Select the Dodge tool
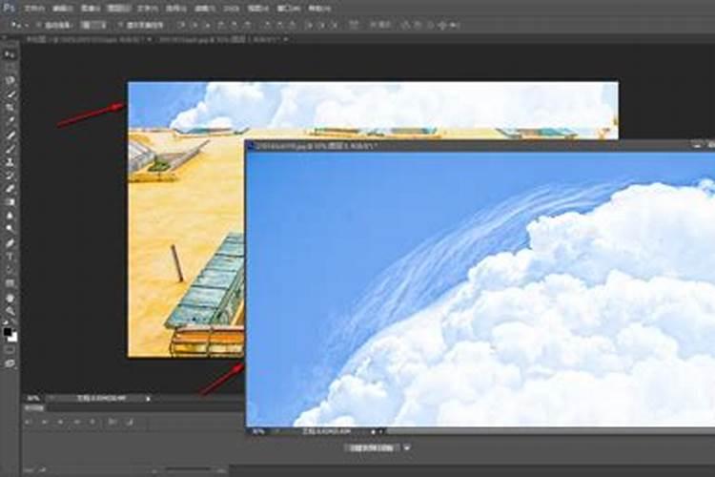This screenshot has width=715, height=477. [10, 229]
